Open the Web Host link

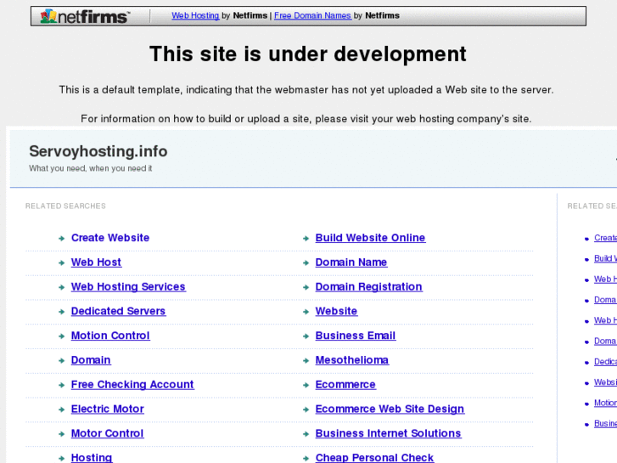pyautogui.click(x=96, y=263)
